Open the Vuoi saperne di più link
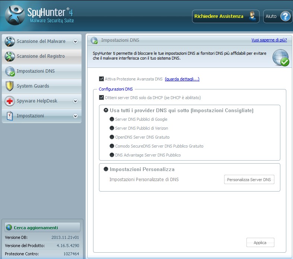Viewport: 293px width, 259px height. pos(269,40)
